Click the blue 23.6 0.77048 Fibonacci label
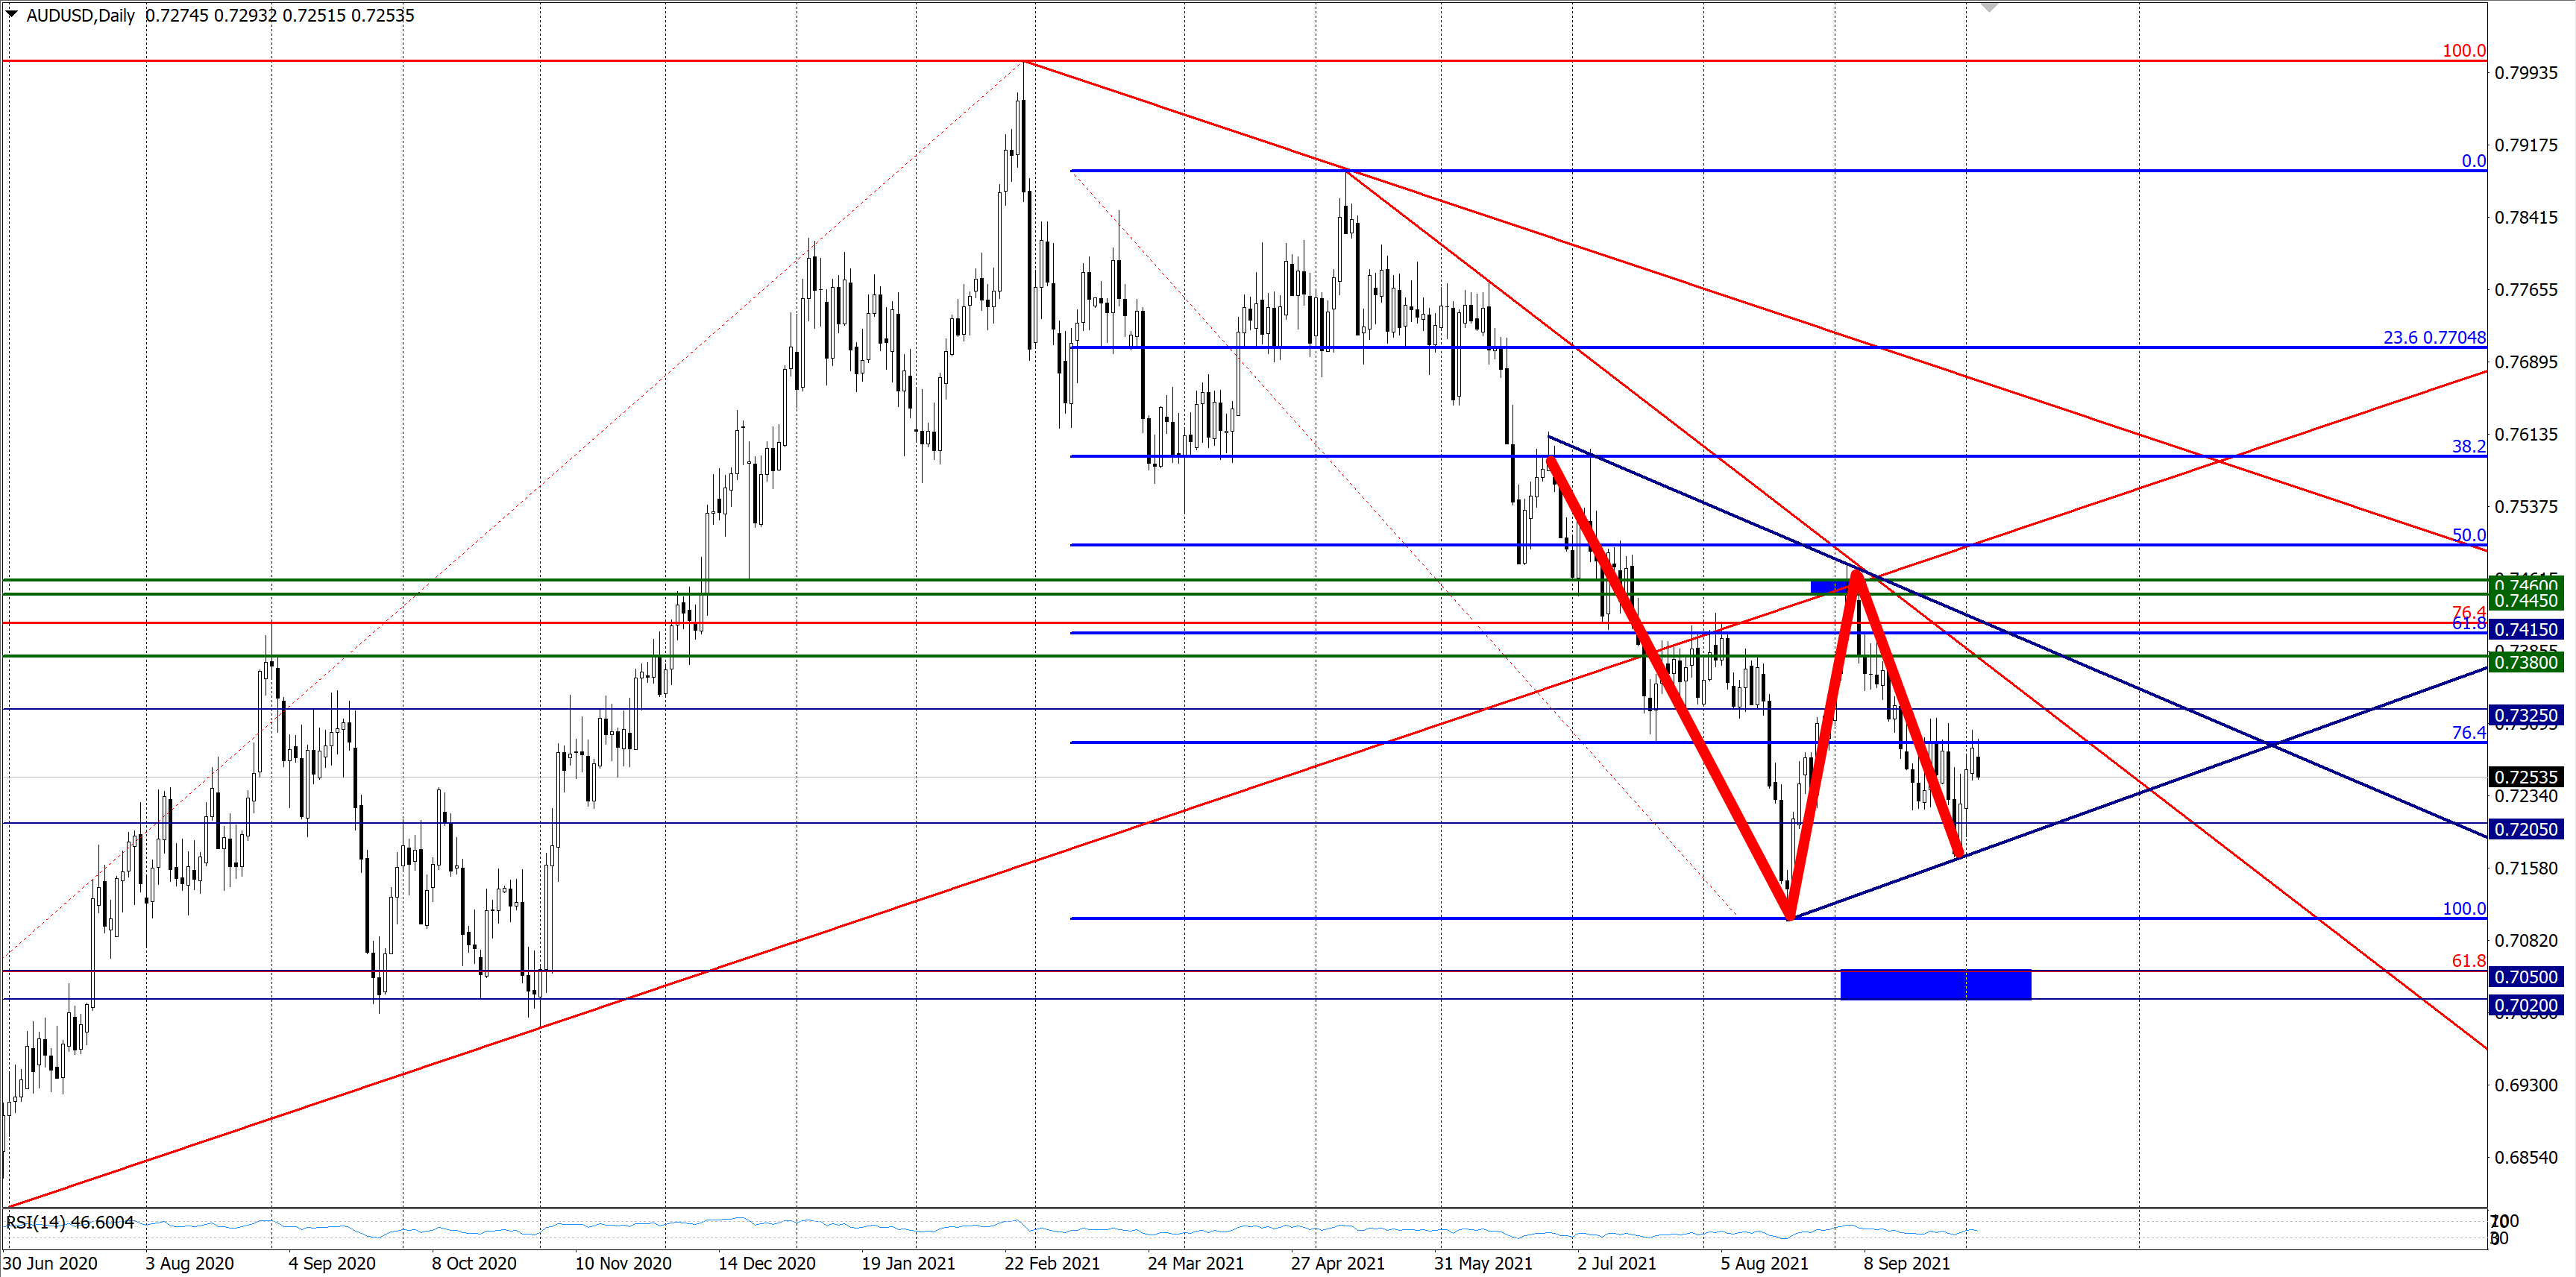 click(2434, 338)
